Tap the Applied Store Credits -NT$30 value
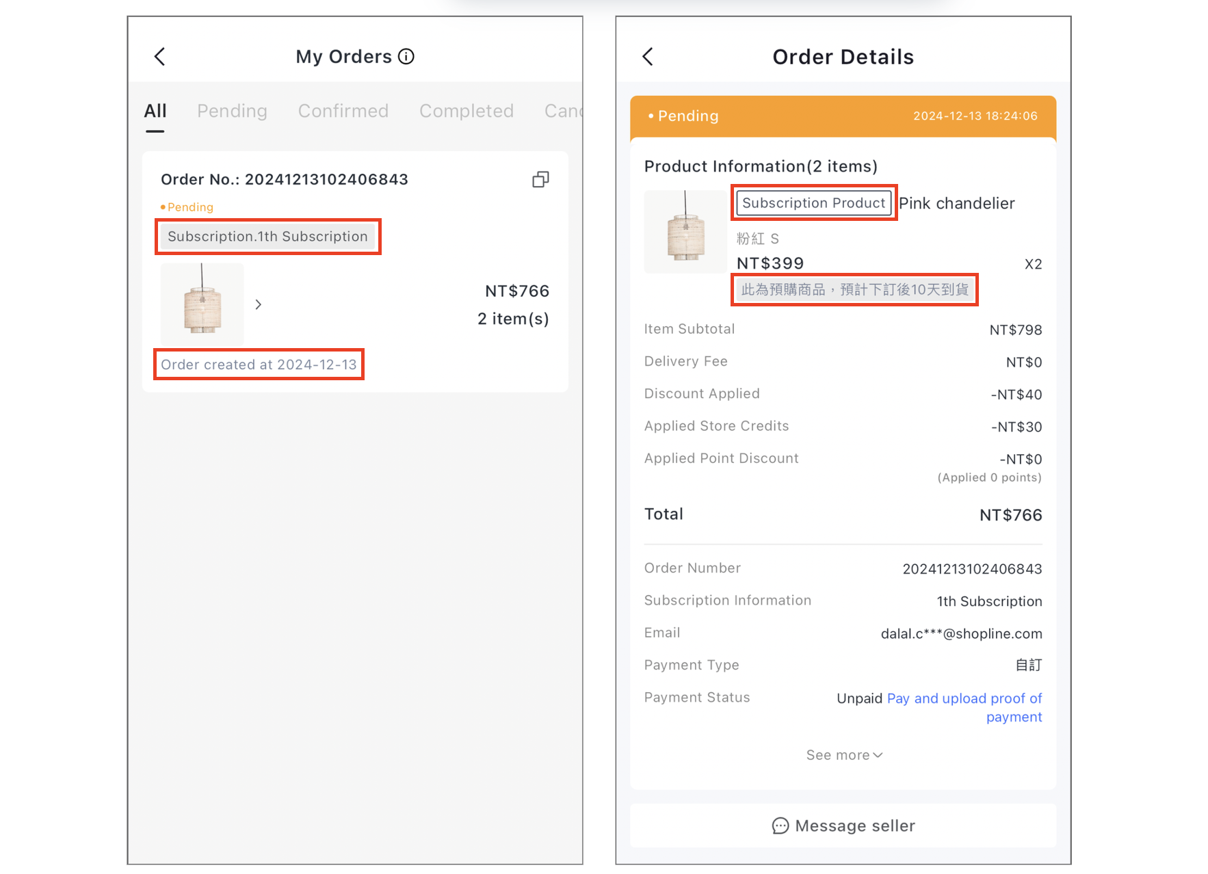This screenshot has width=1208, height=874. pyautogui.click(x=1016, y=427)
